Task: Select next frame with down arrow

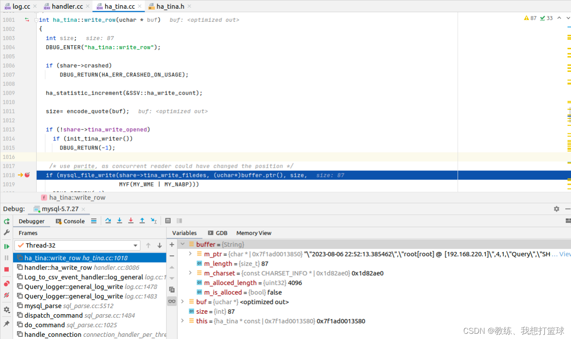Action: click(x=160, y=245)
